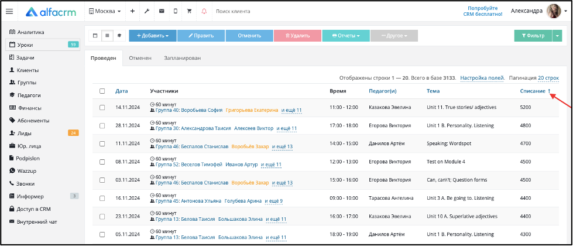Focus the Поиск клиента search field
The height and width of the screenshot is (246, 573).
tap(256, 11)
